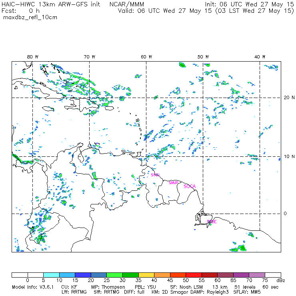The image size is (296, 296).
Task: Select the "51 levels" text
Action: 245,287
